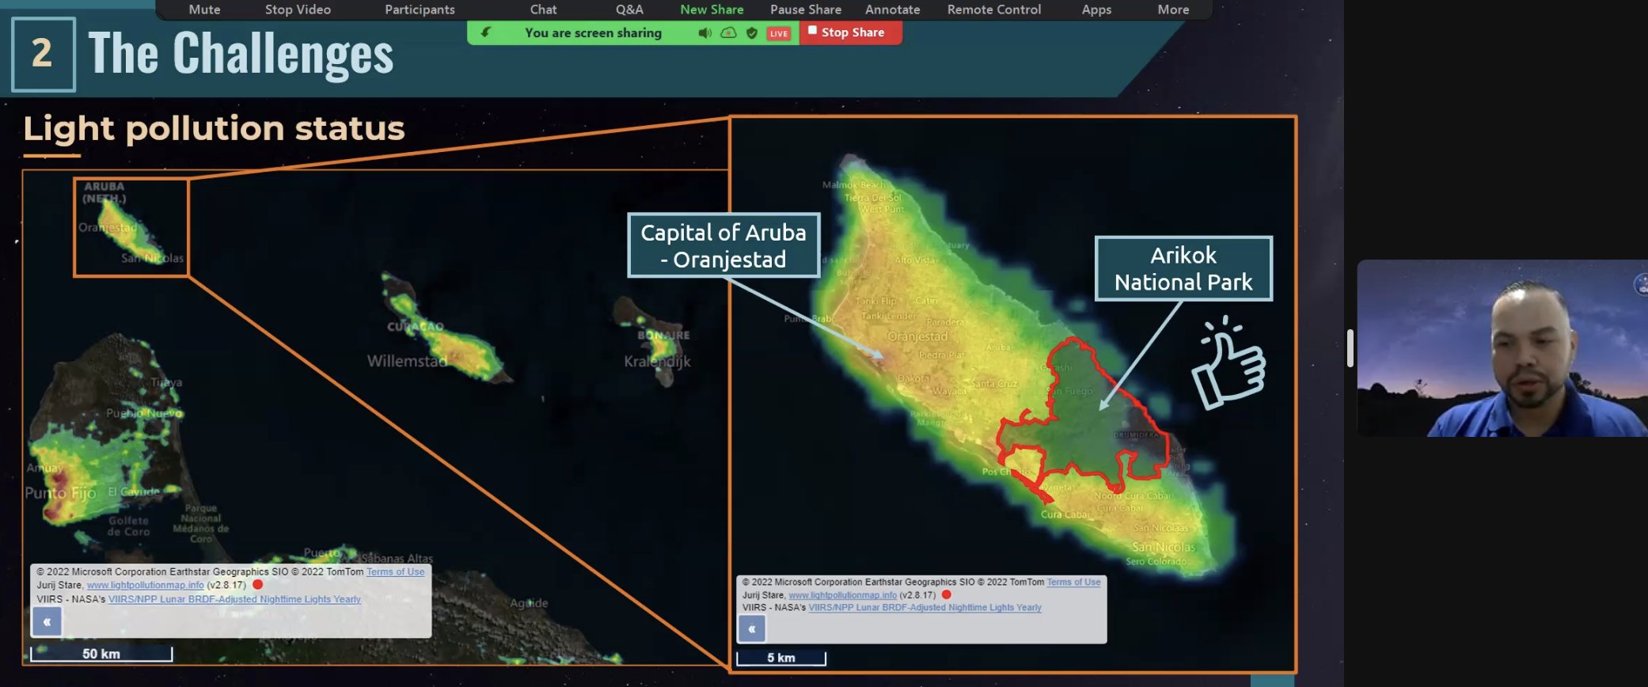Click the slide number 2 box
The width and height of the screenshot is (1648, 687).
(44, 54)
